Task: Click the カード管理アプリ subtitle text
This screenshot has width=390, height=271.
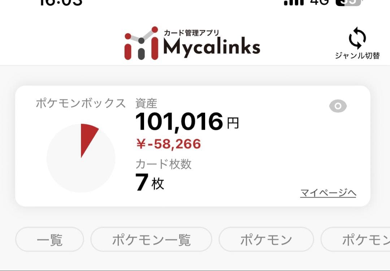Action: 191,33
